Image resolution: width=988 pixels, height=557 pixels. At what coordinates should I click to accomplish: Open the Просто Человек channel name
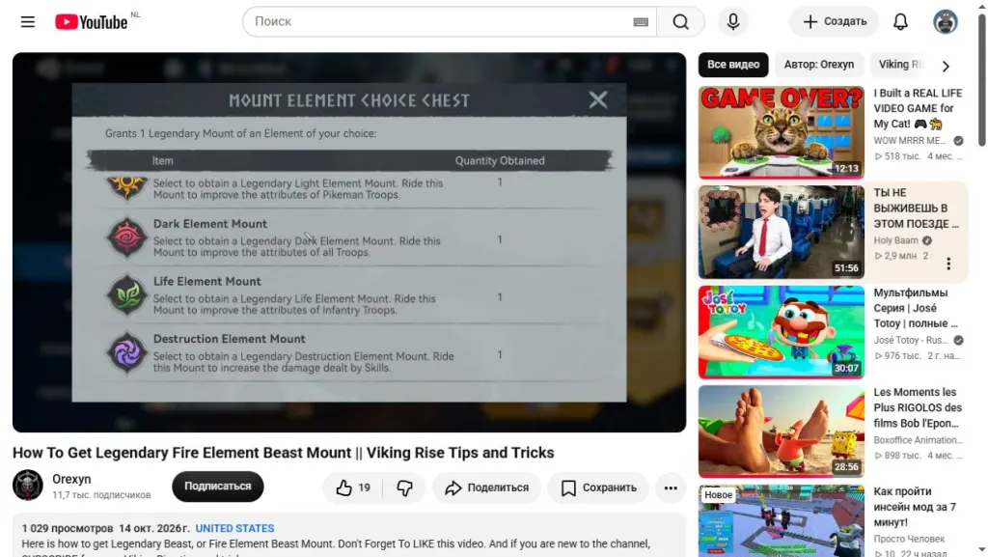click(x=909, y=539)
